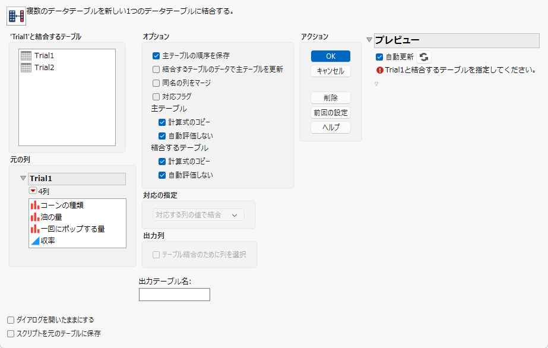Uncheck 自動評価しない under 主テーブル
The image size is (548, 348).
pos(162,136)
